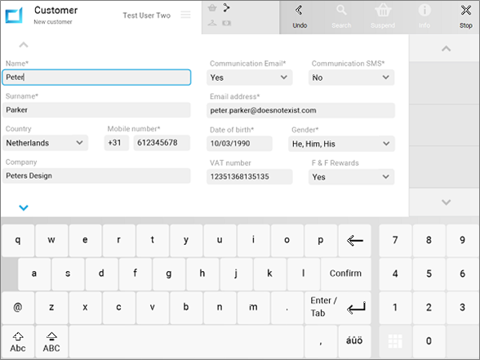Click the +31 country code field
This screenshot has width=480, height=360.
point(116,143)
